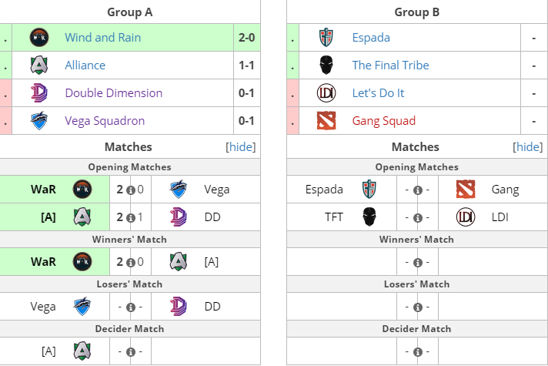
Task: Click the Vega Squadron shark logo in standings
Action: click(x=39, y=121)
